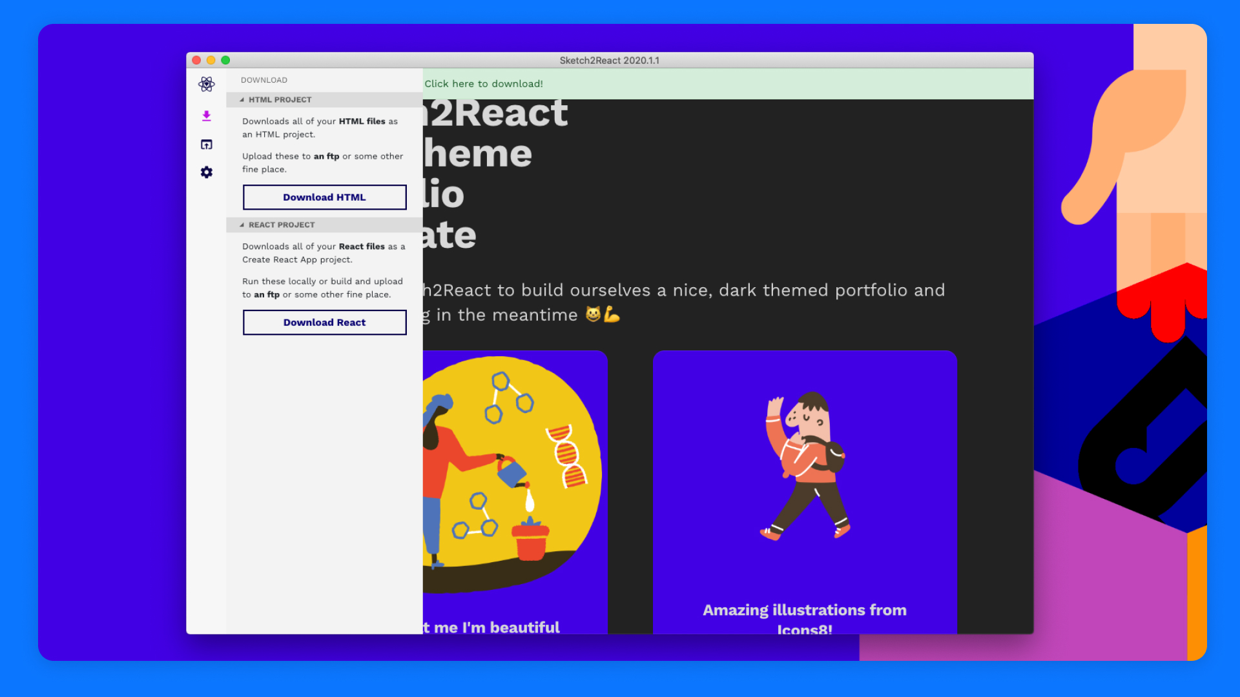Select the Download sidebar icon

pyautogui.click(x=207, y=116)
